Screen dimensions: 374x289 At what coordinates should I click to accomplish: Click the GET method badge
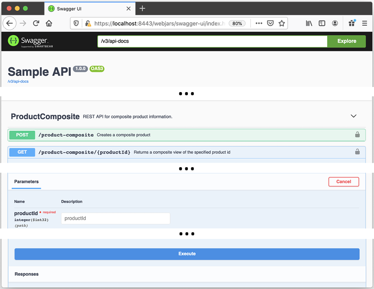click(x=22, y=152)
